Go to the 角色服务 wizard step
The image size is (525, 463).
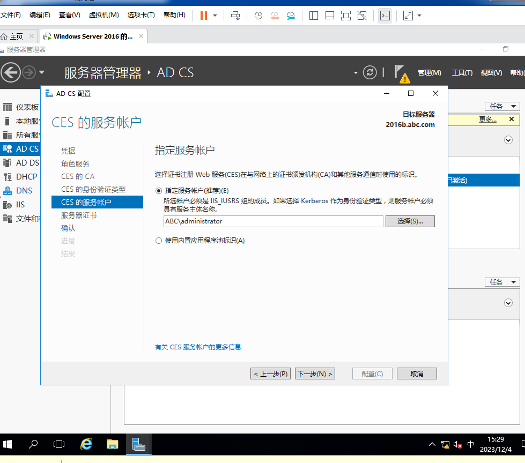click(x=75, y=163)
